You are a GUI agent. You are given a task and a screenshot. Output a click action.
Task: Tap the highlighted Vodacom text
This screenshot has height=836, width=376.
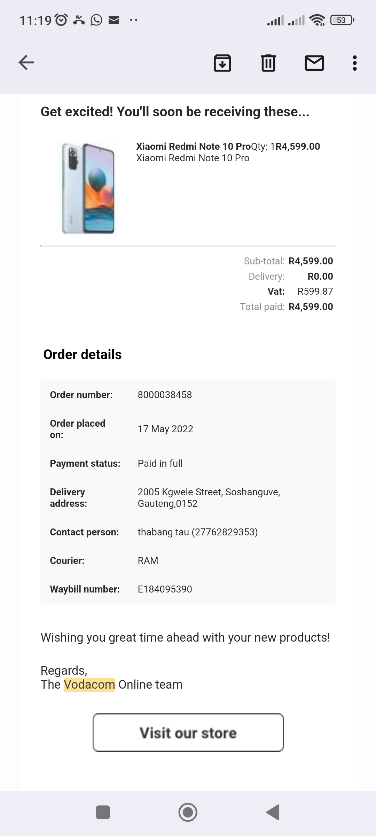pyautogui.click(x=90, y=684)
